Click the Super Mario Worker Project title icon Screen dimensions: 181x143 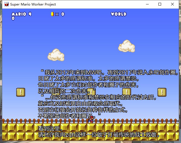pyautogui.click(x=6, y=4)
